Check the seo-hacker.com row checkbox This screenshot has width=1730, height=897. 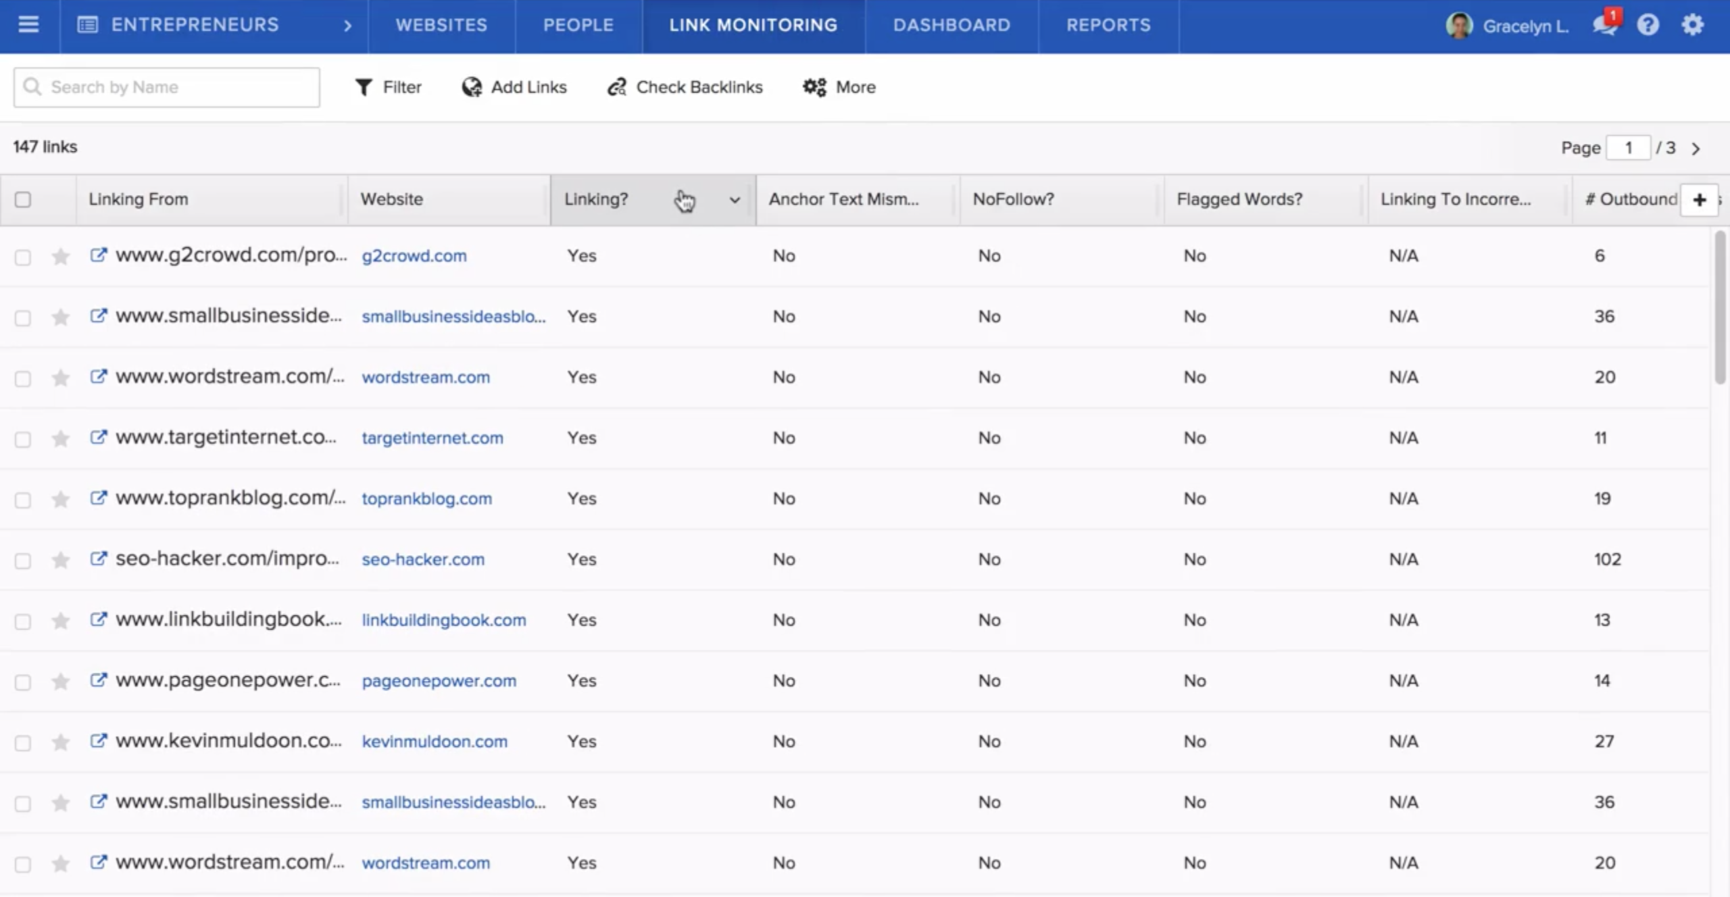(23, 561)
